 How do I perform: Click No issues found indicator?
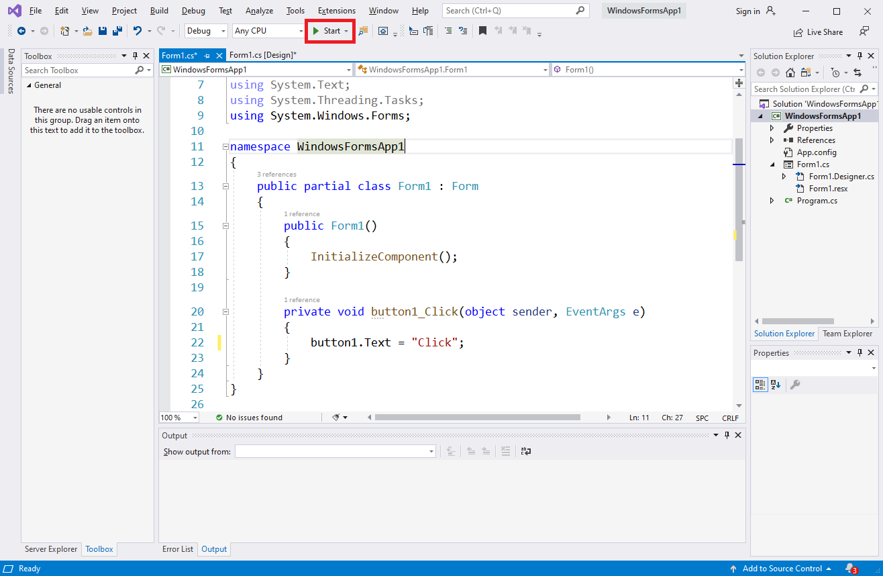click(x=249, y=418)
